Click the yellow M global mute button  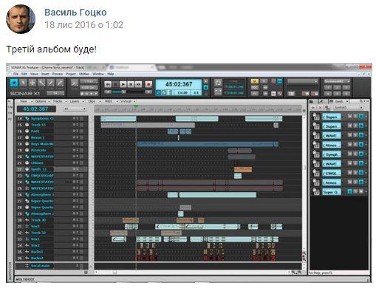point(254,81)
